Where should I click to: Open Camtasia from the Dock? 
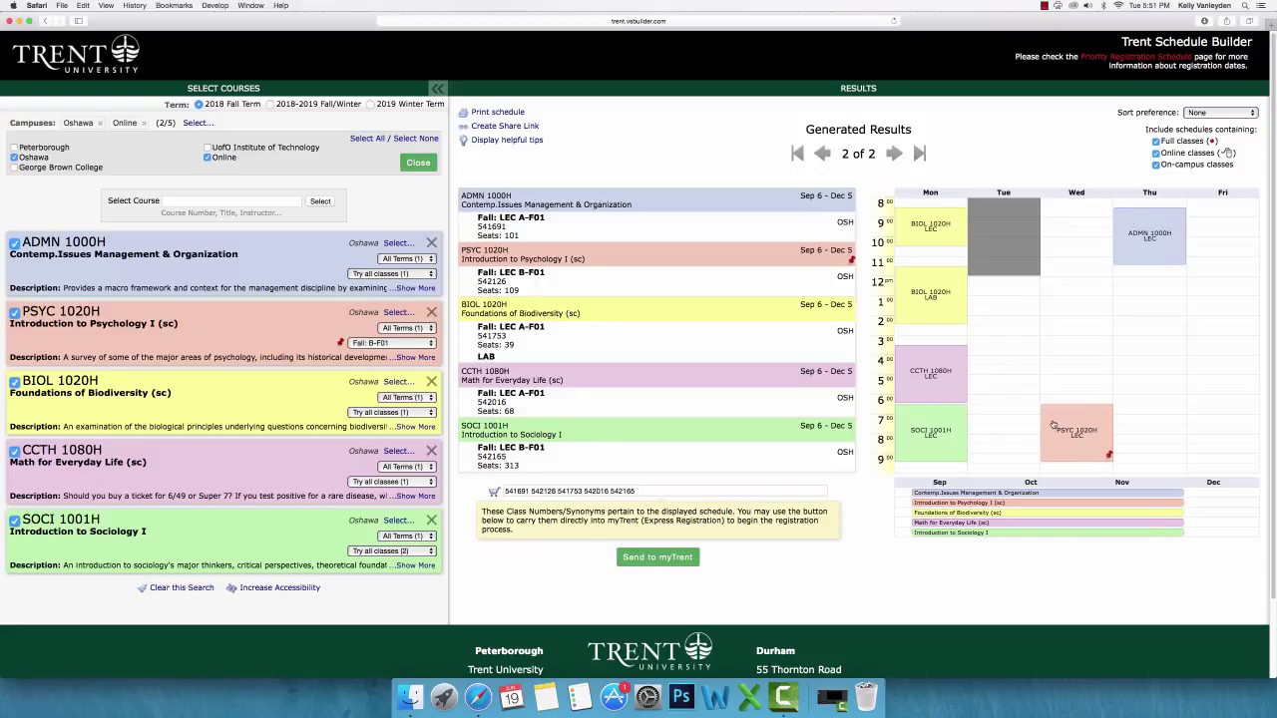[783, 696]
